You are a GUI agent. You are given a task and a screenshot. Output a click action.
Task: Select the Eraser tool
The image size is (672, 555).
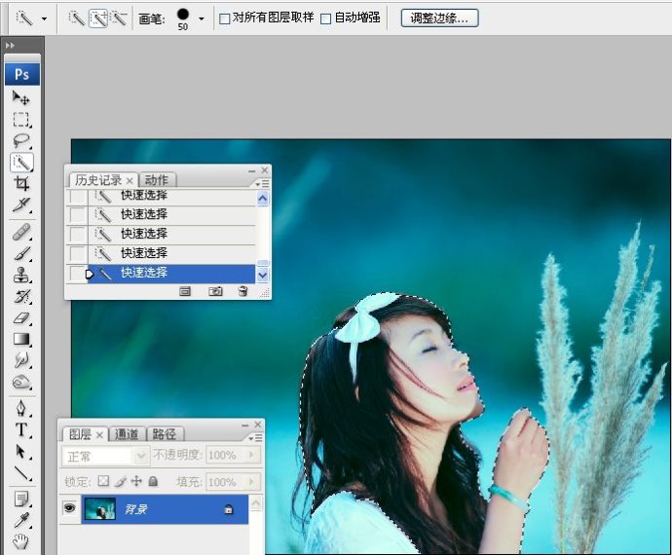21,317
